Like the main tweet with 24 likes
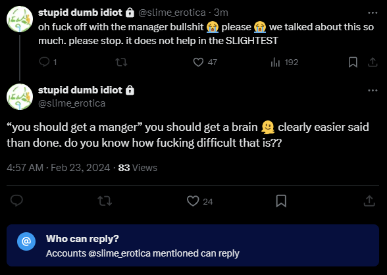387x275 pixels. click(199, 201)
